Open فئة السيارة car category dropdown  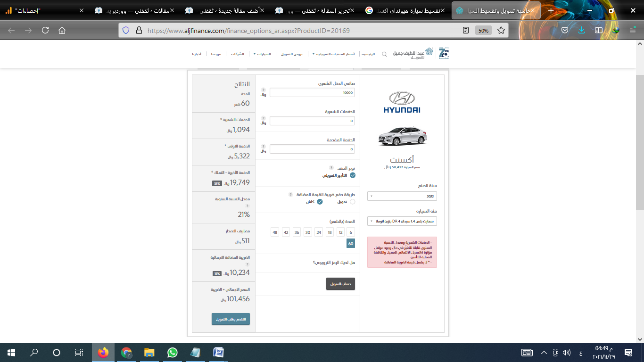pyautogui.click(x=402, y=221)
